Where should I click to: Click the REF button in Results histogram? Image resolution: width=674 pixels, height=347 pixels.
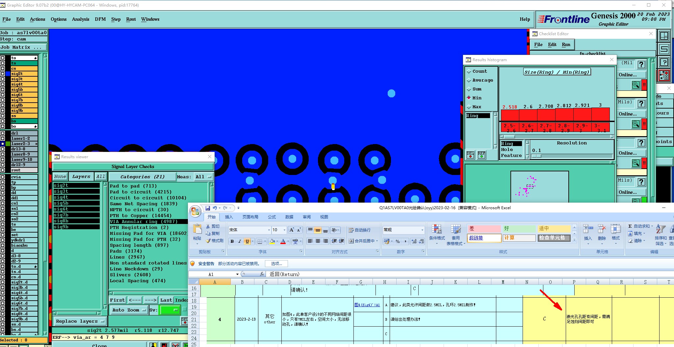[481, 155]
